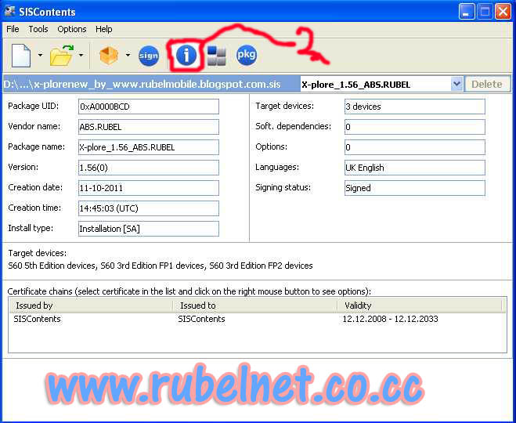Screen dimensions: 516x423
Task: Expand the package box dropdown arrow
Action: pyautogui.click(x=128, y=55)
